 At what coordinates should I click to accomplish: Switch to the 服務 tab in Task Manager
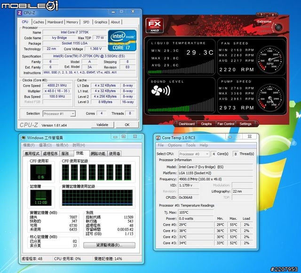[x=66, y=154]
